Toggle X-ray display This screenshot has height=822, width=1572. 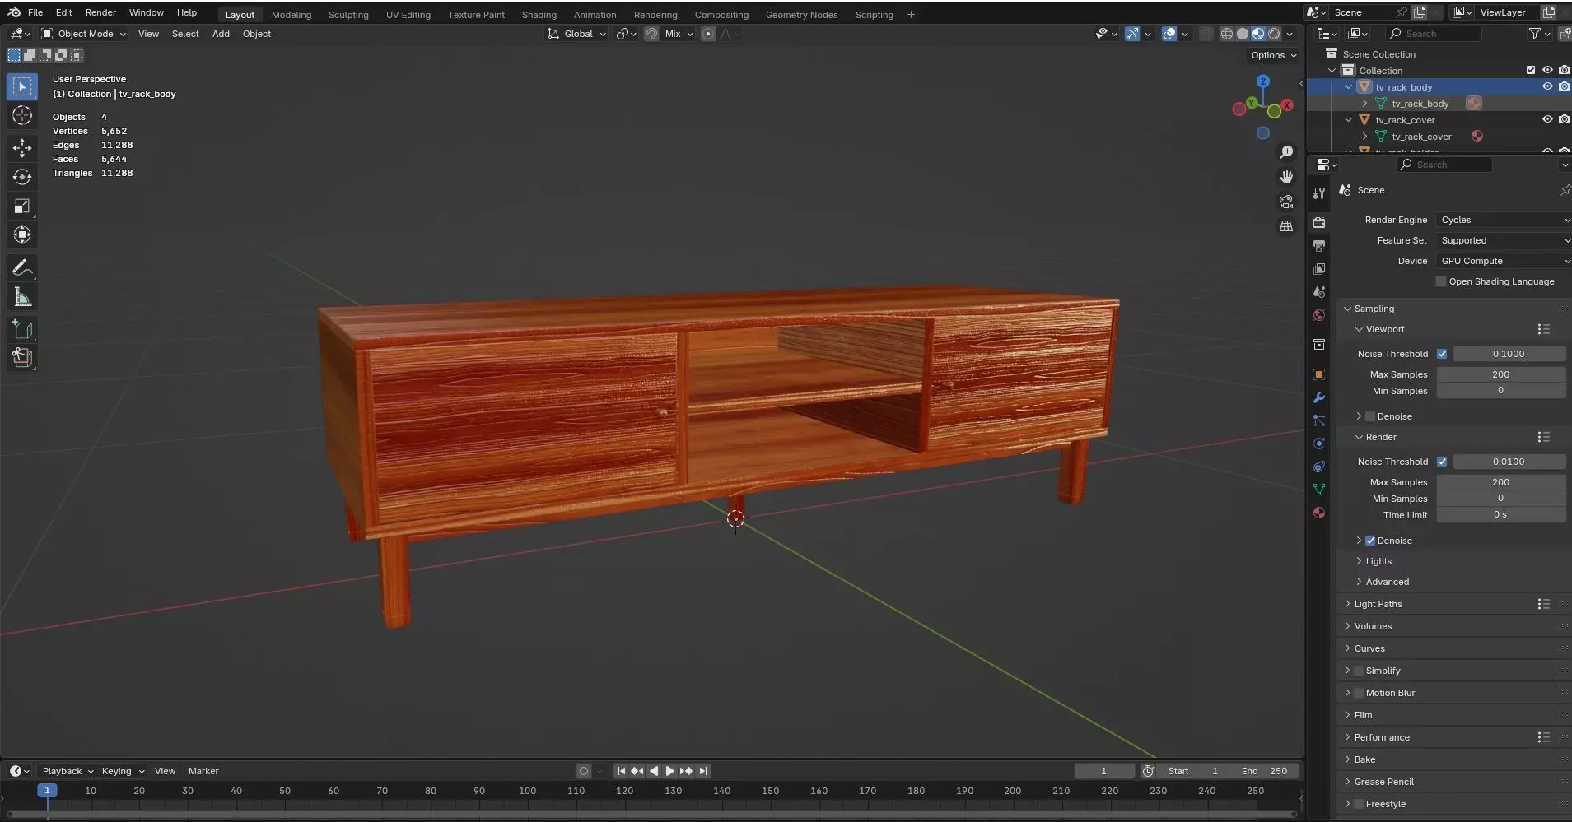pos(1206,34)
